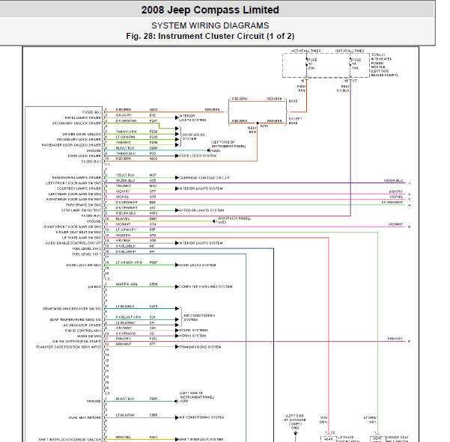
Task: Click the "(RIGHT KICK PANEL)" ground note
Action: [x=234, y=218]
